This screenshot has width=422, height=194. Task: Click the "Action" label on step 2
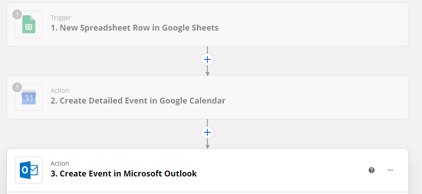click(60, 90)
